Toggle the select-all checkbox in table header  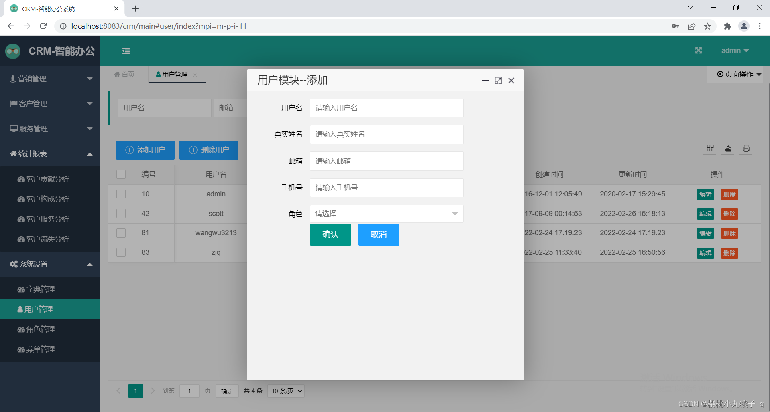coord(121,174)
